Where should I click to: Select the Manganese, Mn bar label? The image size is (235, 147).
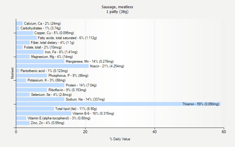tap(90, 61)
